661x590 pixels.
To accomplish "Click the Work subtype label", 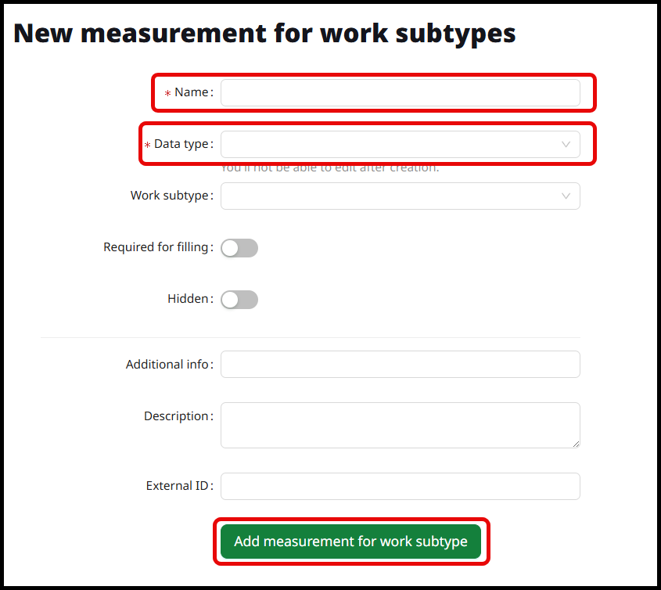I will coord(169,196).
